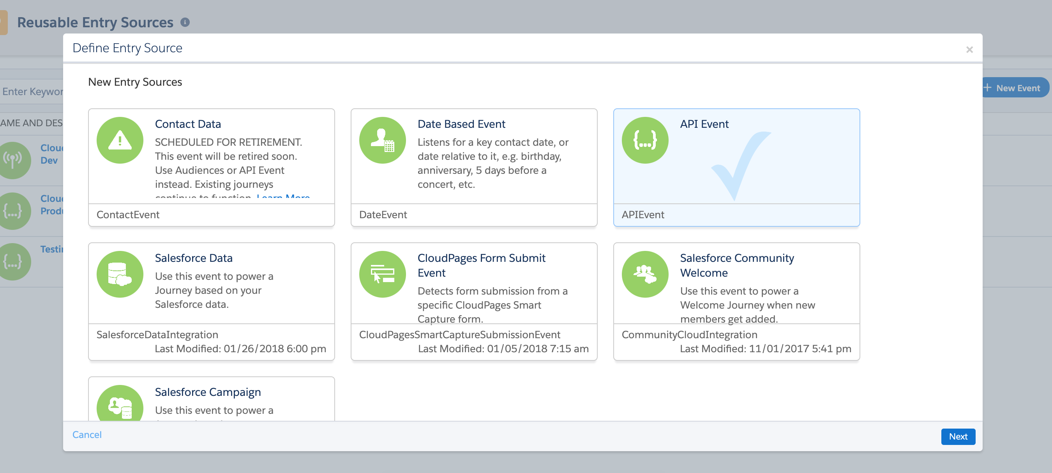The height and width of the screenshot is (473, 1052).
Task: Click the Salesforce Community Welcome people icon
Action: tap(645, 274)
